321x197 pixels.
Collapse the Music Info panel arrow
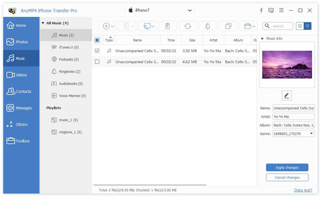coord(262,38)
